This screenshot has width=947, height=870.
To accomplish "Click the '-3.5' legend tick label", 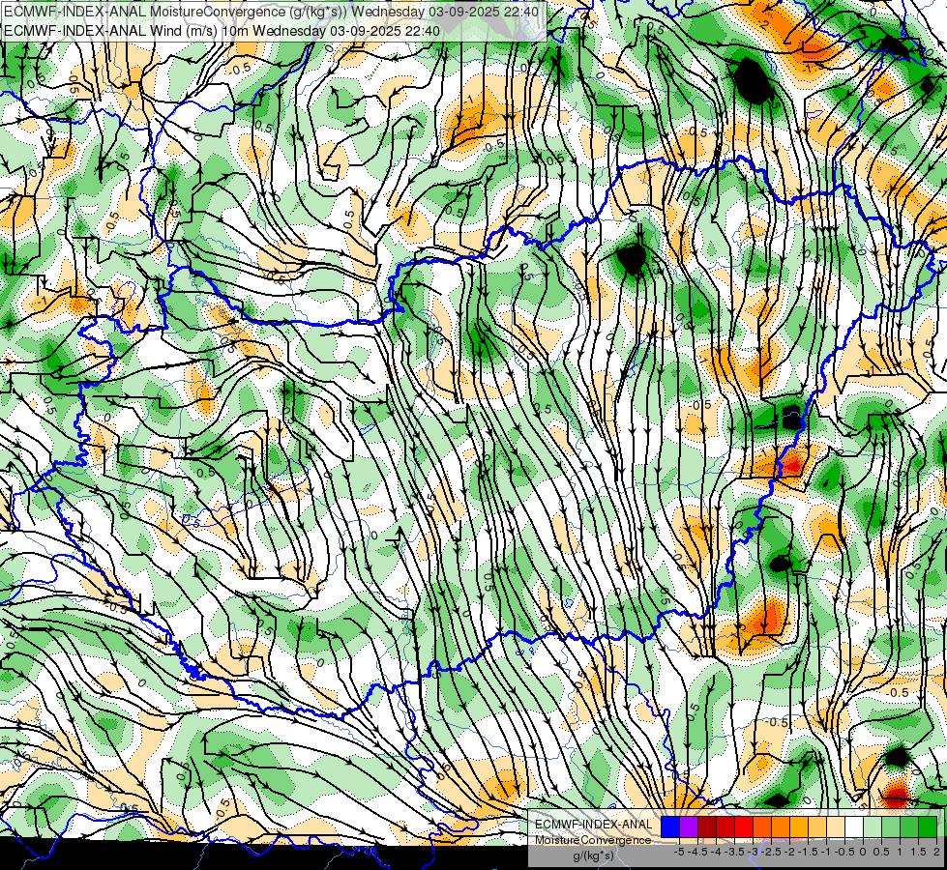I will coord(734,852).
